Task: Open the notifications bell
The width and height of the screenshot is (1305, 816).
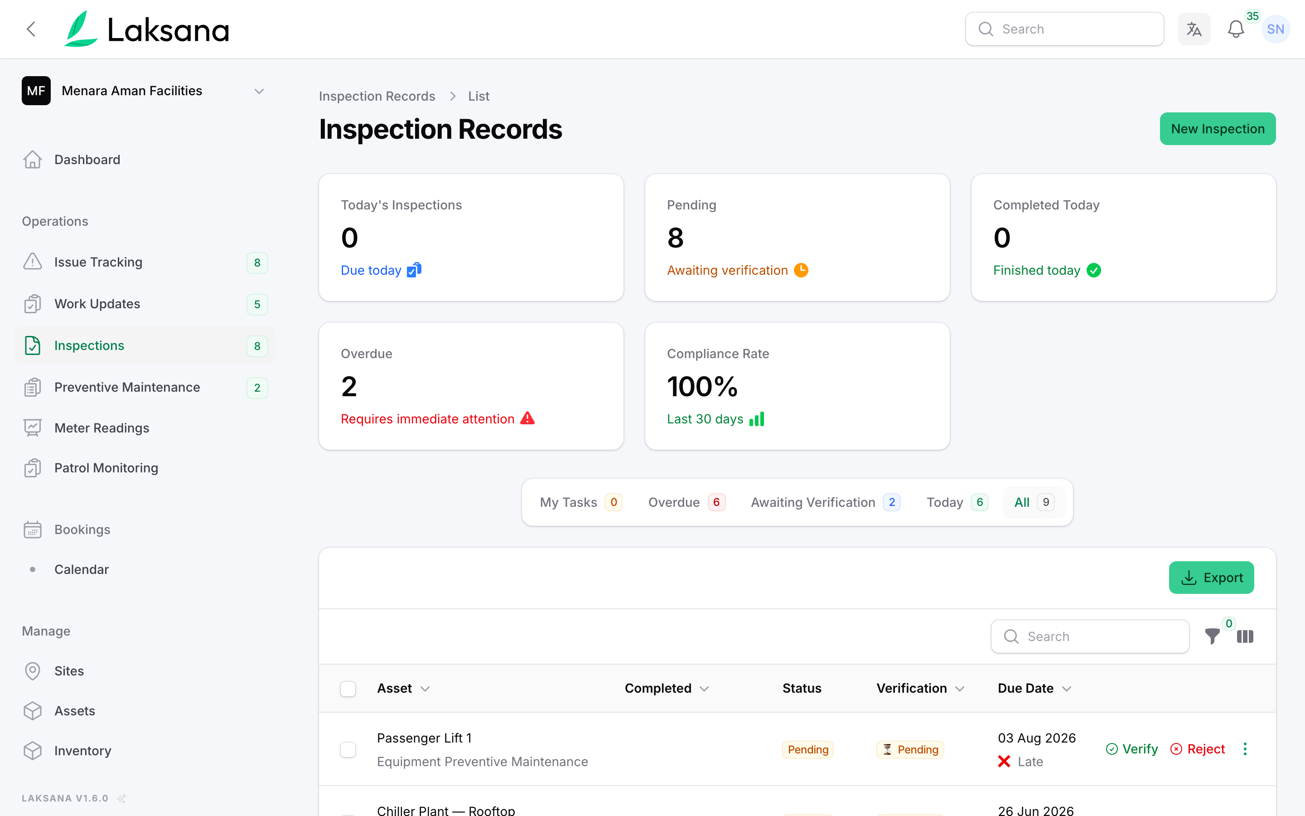Action: 1235,29
